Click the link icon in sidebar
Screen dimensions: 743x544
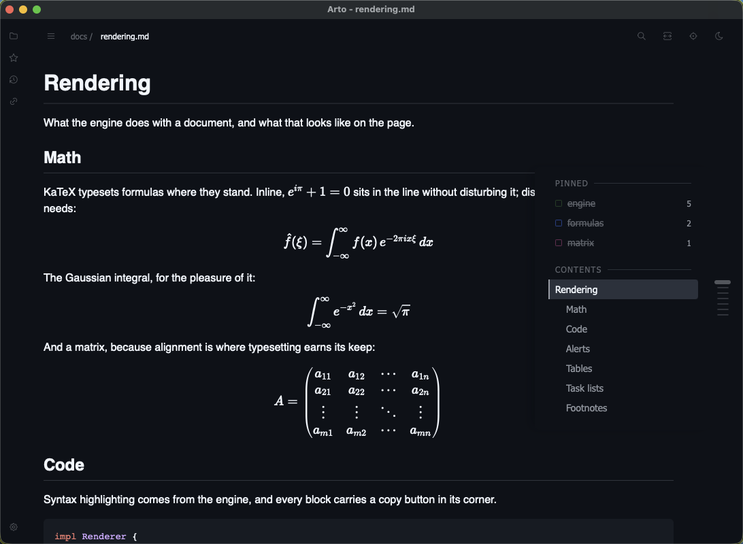pyautogui.click(x=14, y=101)
